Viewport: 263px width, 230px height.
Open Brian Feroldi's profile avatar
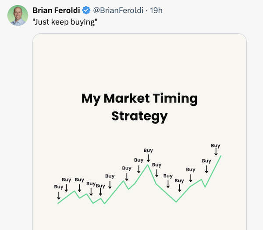click(18, 15)
